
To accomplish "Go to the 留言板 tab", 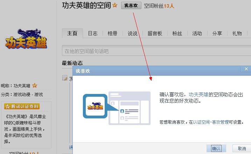I will (x=155, y=34).
